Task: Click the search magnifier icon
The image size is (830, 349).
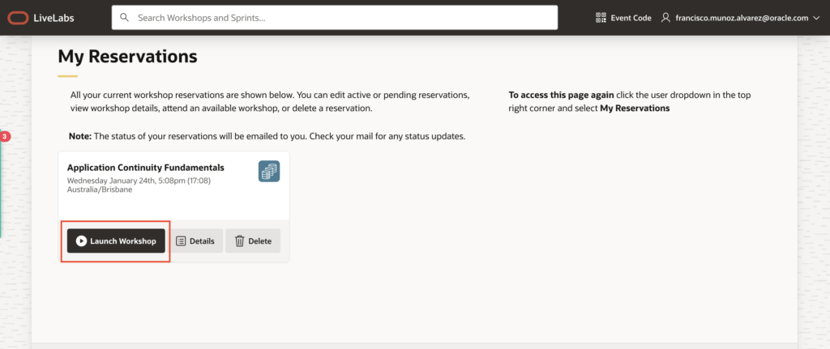Action: click(124, 18)
